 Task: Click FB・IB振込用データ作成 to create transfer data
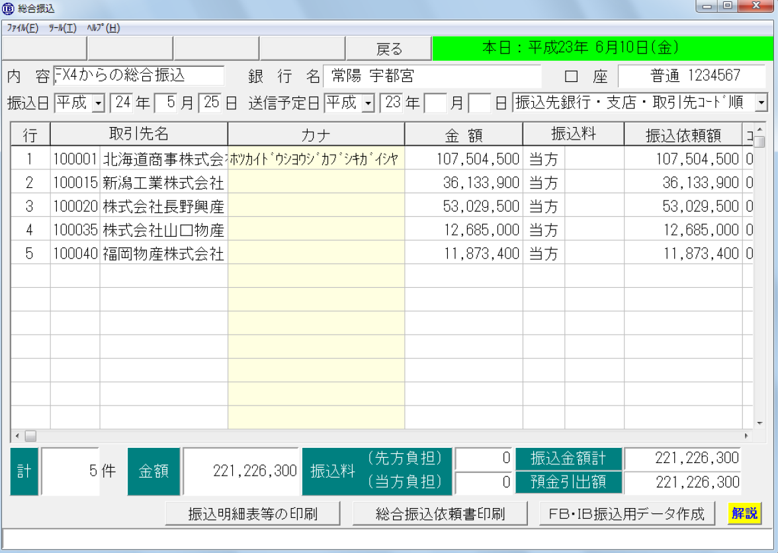(x=626, y=513)
